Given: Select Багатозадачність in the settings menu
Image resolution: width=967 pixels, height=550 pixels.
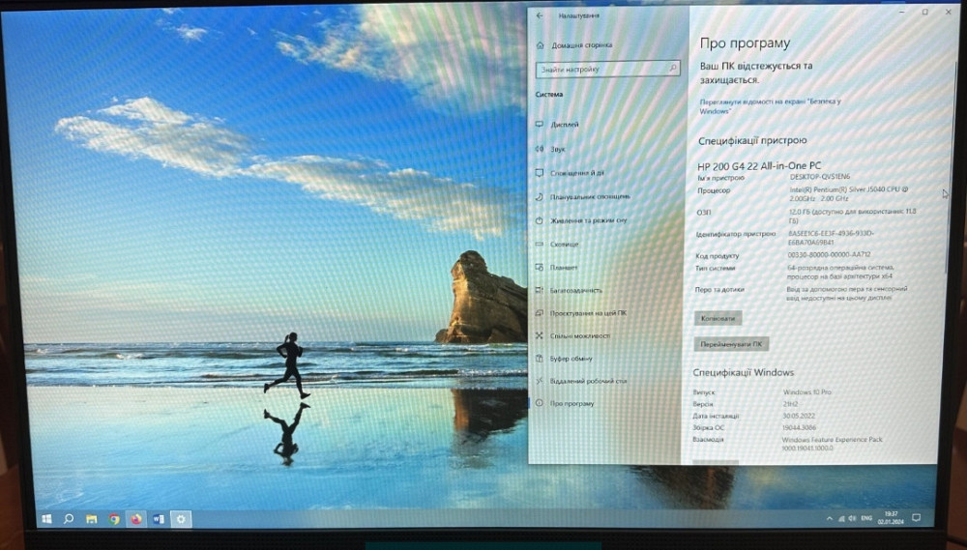Looking at the screenshot, I should [576, 290].
